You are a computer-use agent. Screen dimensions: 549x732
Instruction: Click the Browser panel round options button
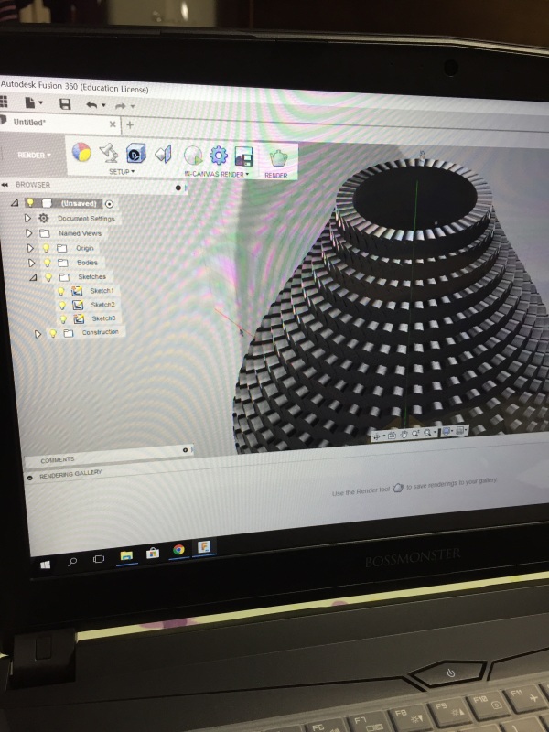pyautogui.click(x=178, y=188)
